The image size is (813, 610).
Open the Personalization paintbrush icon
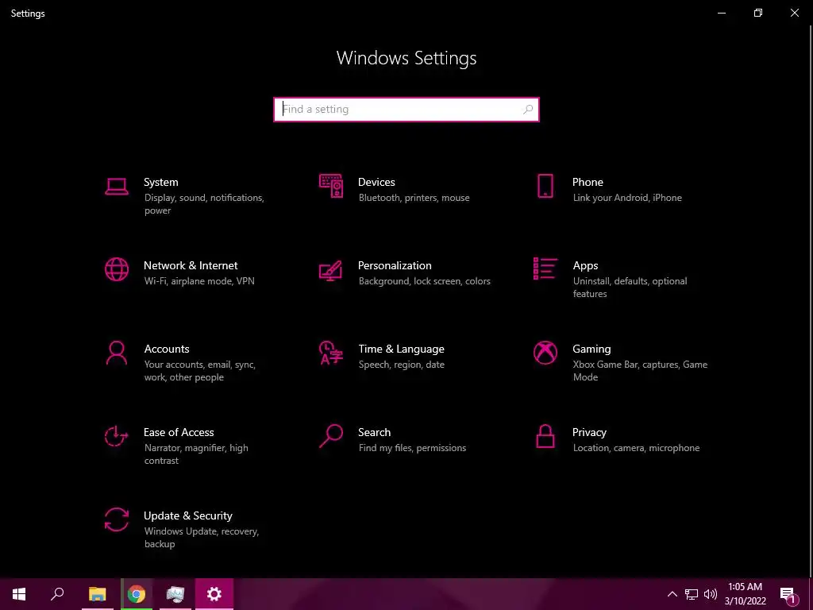[x=331, y=270]
